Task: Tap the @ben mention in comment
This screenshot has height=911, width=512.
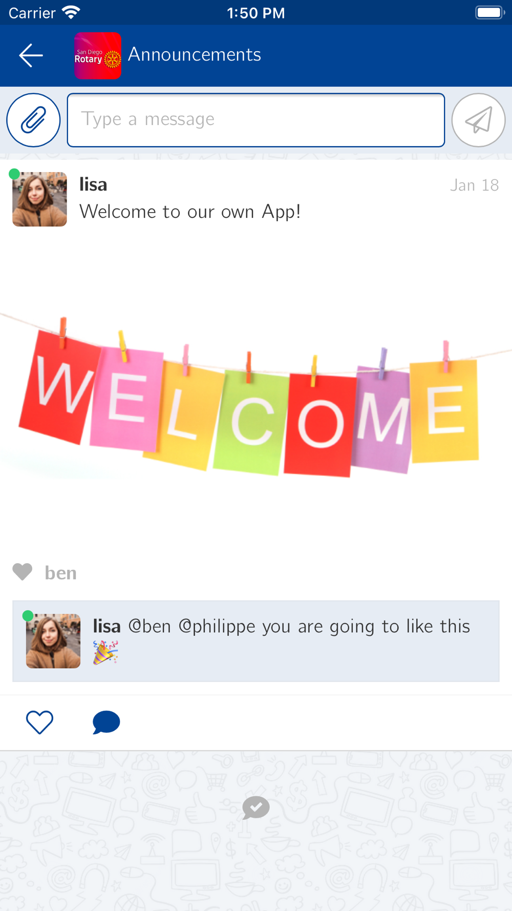Action: [x=150, y=627]
